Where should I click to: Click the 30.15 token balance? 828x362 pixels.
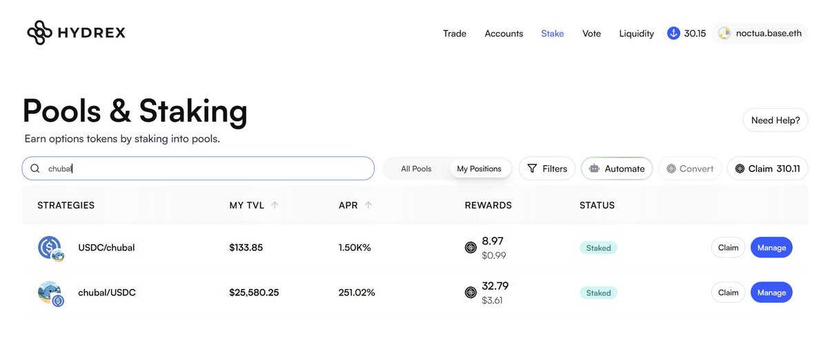click(x=695, y=33)
